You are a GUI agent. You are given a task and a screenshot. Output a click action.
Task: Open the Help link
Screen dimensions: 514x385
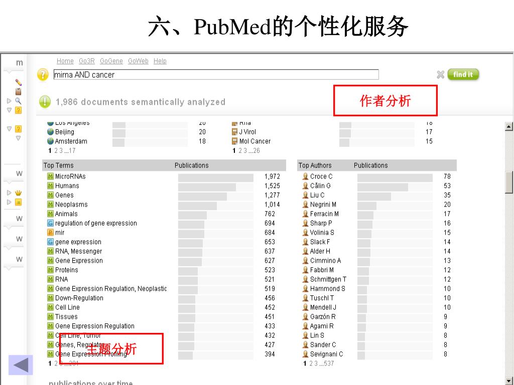(x=160, y=61)
